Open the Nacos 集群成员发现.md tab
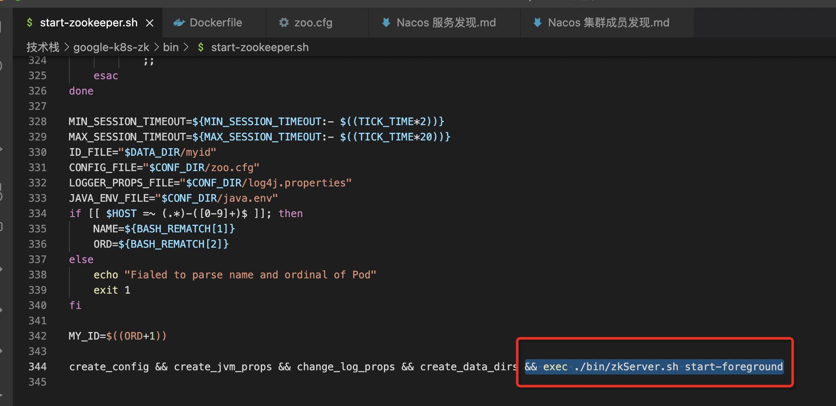This screenshot has width=836, height=406. pos(608,23)
